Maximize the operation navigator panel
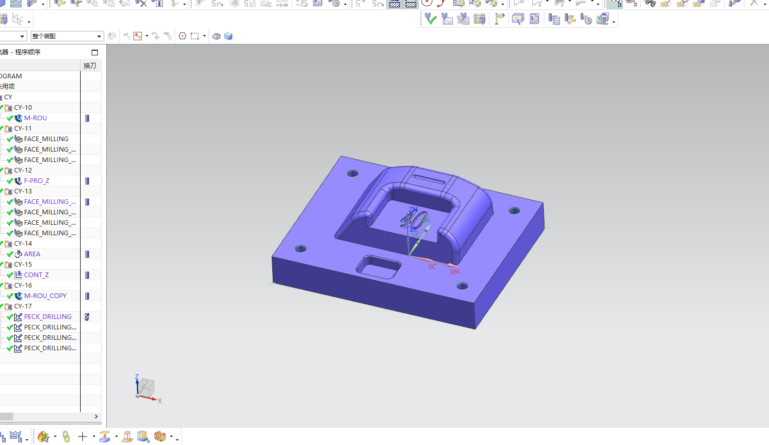 coord(95,52)
